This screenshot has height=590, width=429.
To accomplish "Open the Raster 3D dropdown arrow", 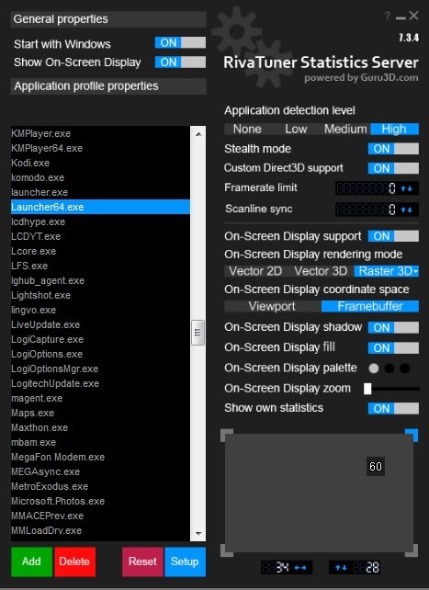I will [x=415, y=271].
